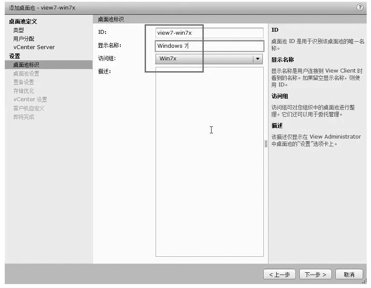371x288 pixels.
Task: Select the 客户机自定义 step
Action: click(x=29, y=109)
